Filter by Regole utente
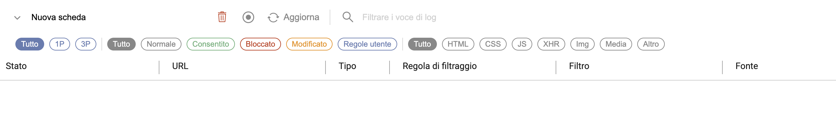 (x=367, y=44)
